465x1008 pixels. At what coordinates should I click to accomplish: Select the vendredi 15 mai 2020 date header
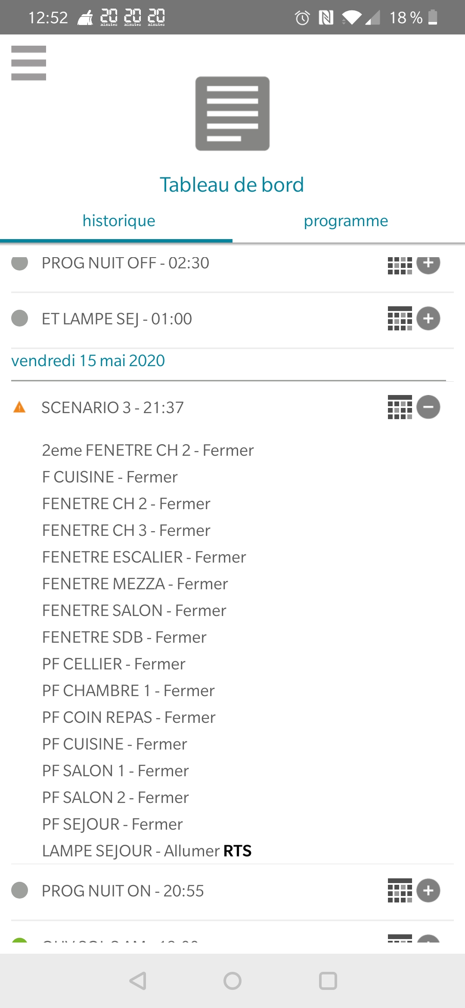click(x=88, y=361)
